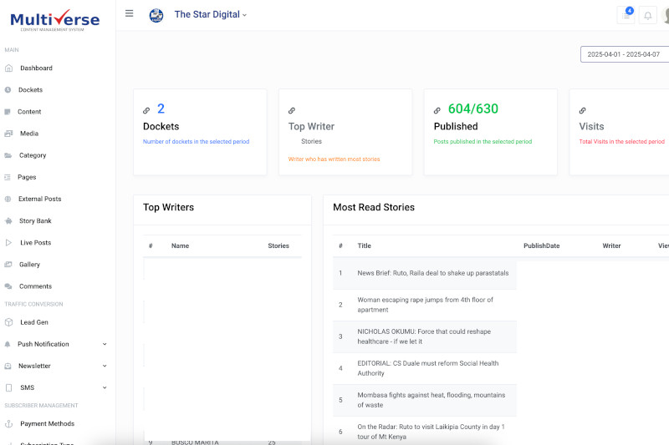Expand the Newsletter submenu
669x445 pixels.
[105, 366]
